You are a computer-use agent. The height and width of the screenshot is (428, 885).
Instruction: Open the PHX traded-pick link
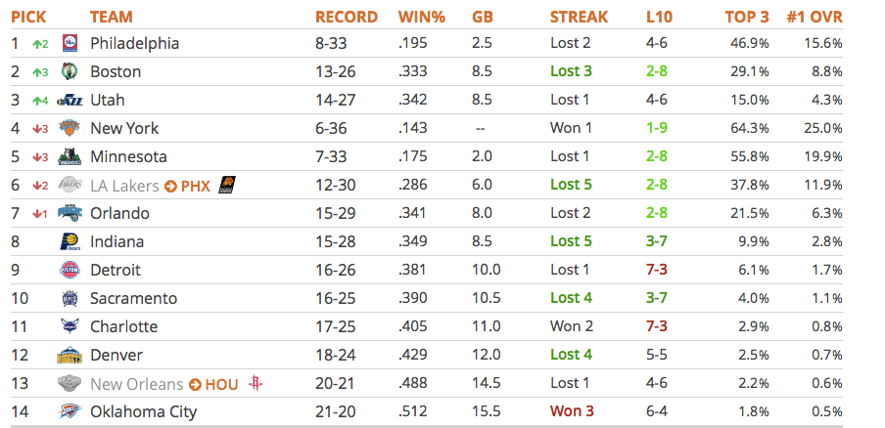point(195,186)
